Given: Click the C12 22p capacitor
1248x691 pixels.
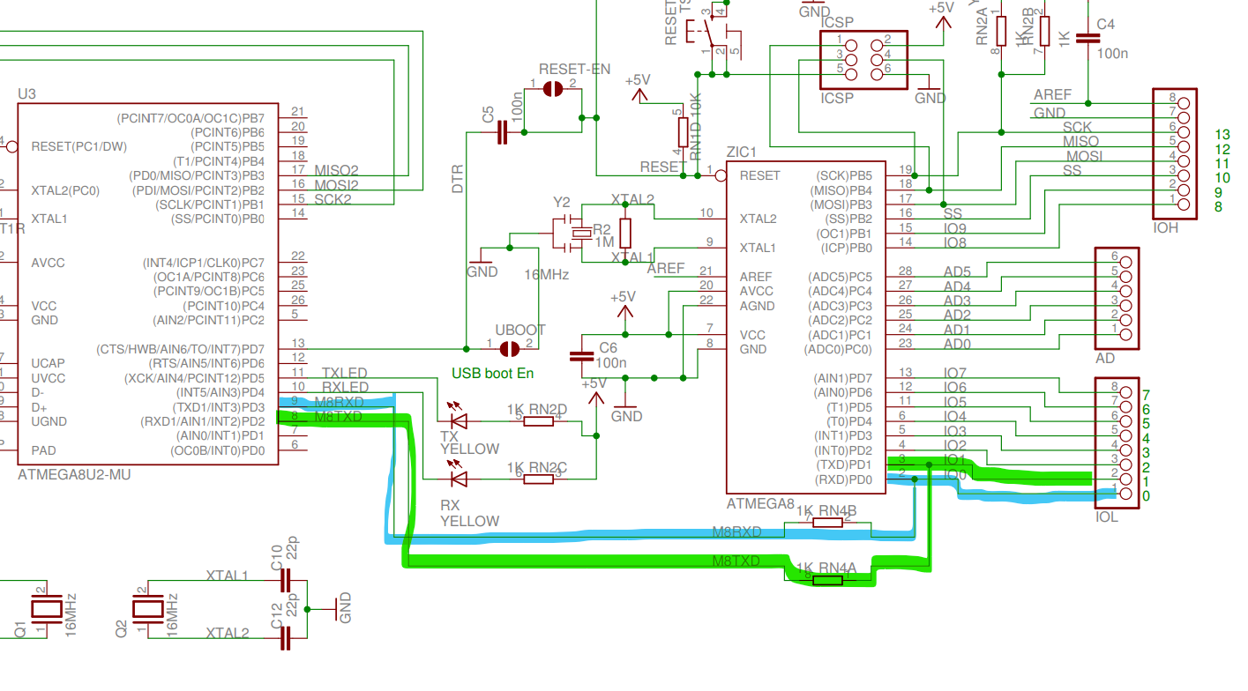Looking at the screenshot, I should click(x=286, y=637).
